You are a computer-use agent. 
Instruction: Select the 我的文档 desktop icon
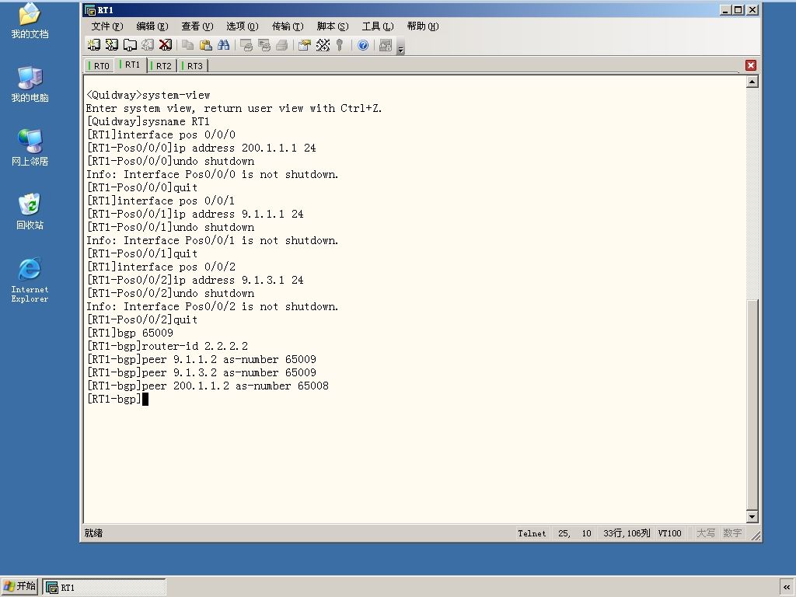point(30,21)
